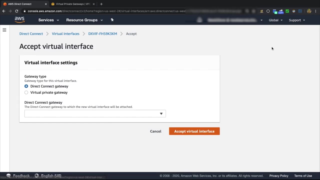Expand the Resource Groups menu
The image size is (320, 180).
click(84, 20)
